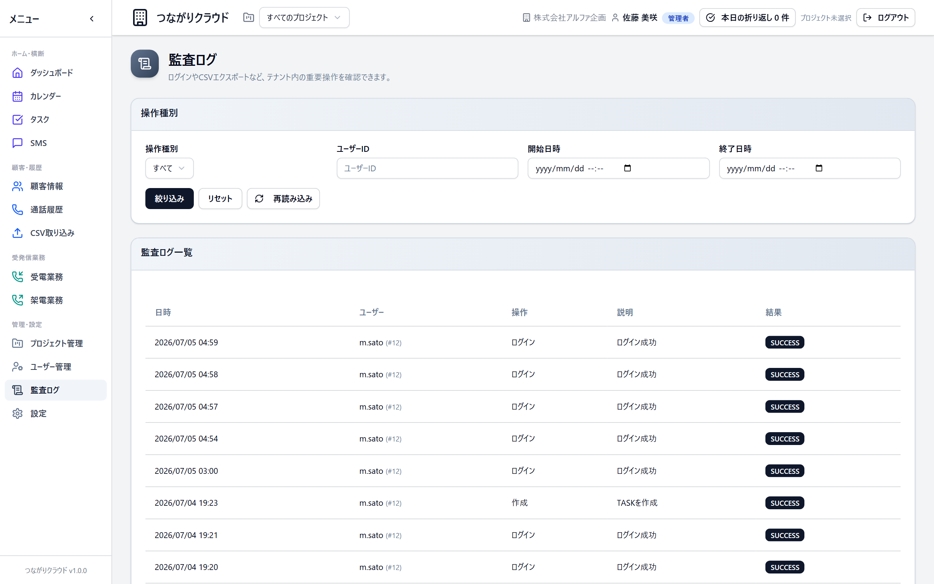Click the 監査ログ page header icon

(145, 64)
